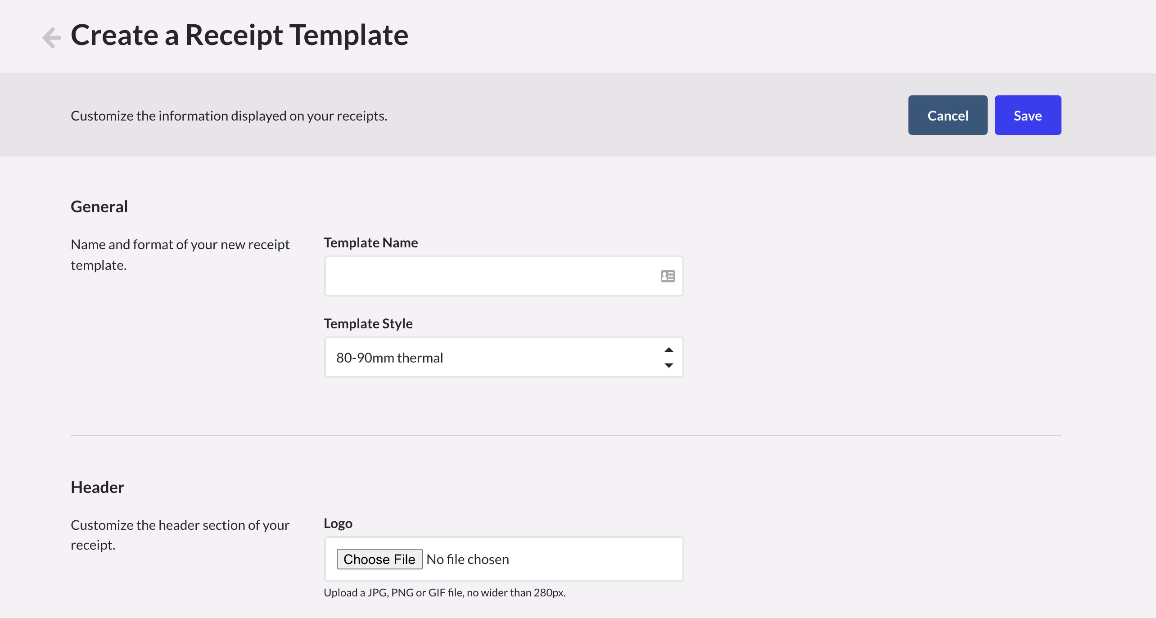
Task: Click the contact card icon in Template Name field
Action: tap(668, 276)
